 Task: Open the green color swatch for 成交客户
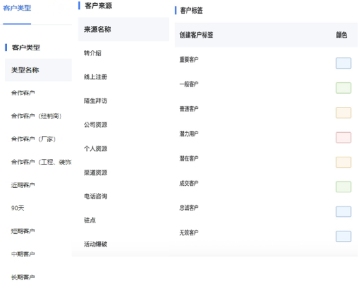344,187
